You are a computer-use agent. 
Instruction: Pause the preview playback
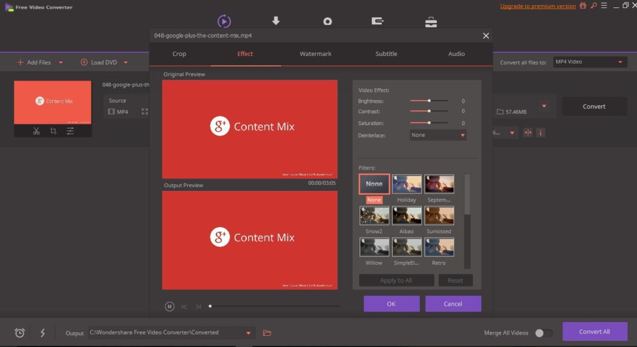(x=169, y=307)
